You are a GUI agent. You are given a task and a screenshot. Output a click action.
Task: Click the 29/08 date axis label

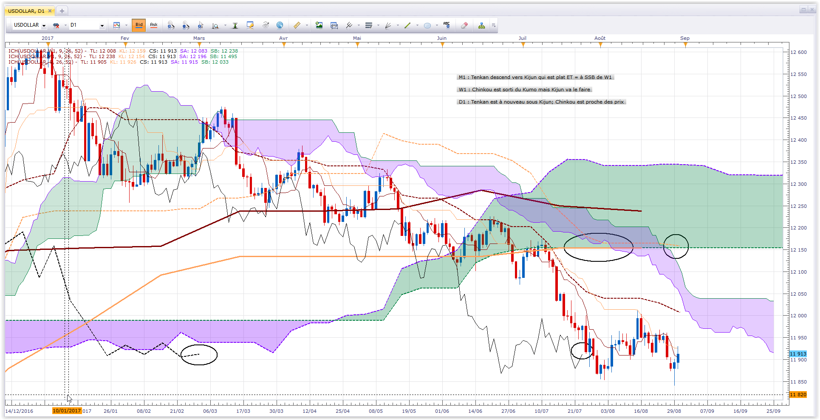point(674,411)
